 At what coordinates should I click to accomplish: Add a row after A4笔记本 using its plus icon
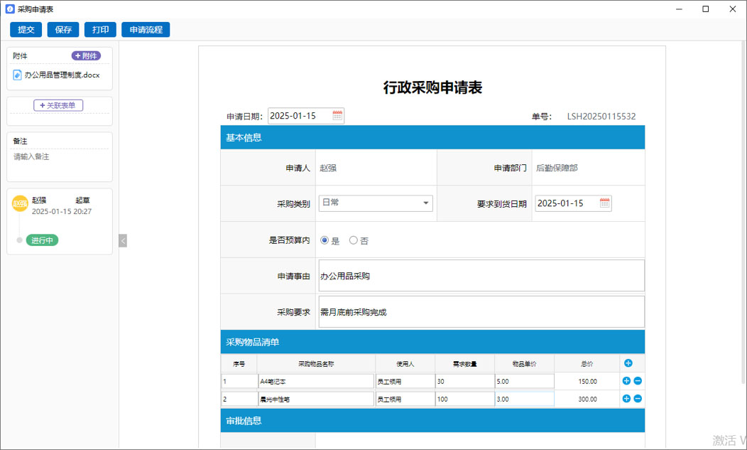tap(626, 381)
